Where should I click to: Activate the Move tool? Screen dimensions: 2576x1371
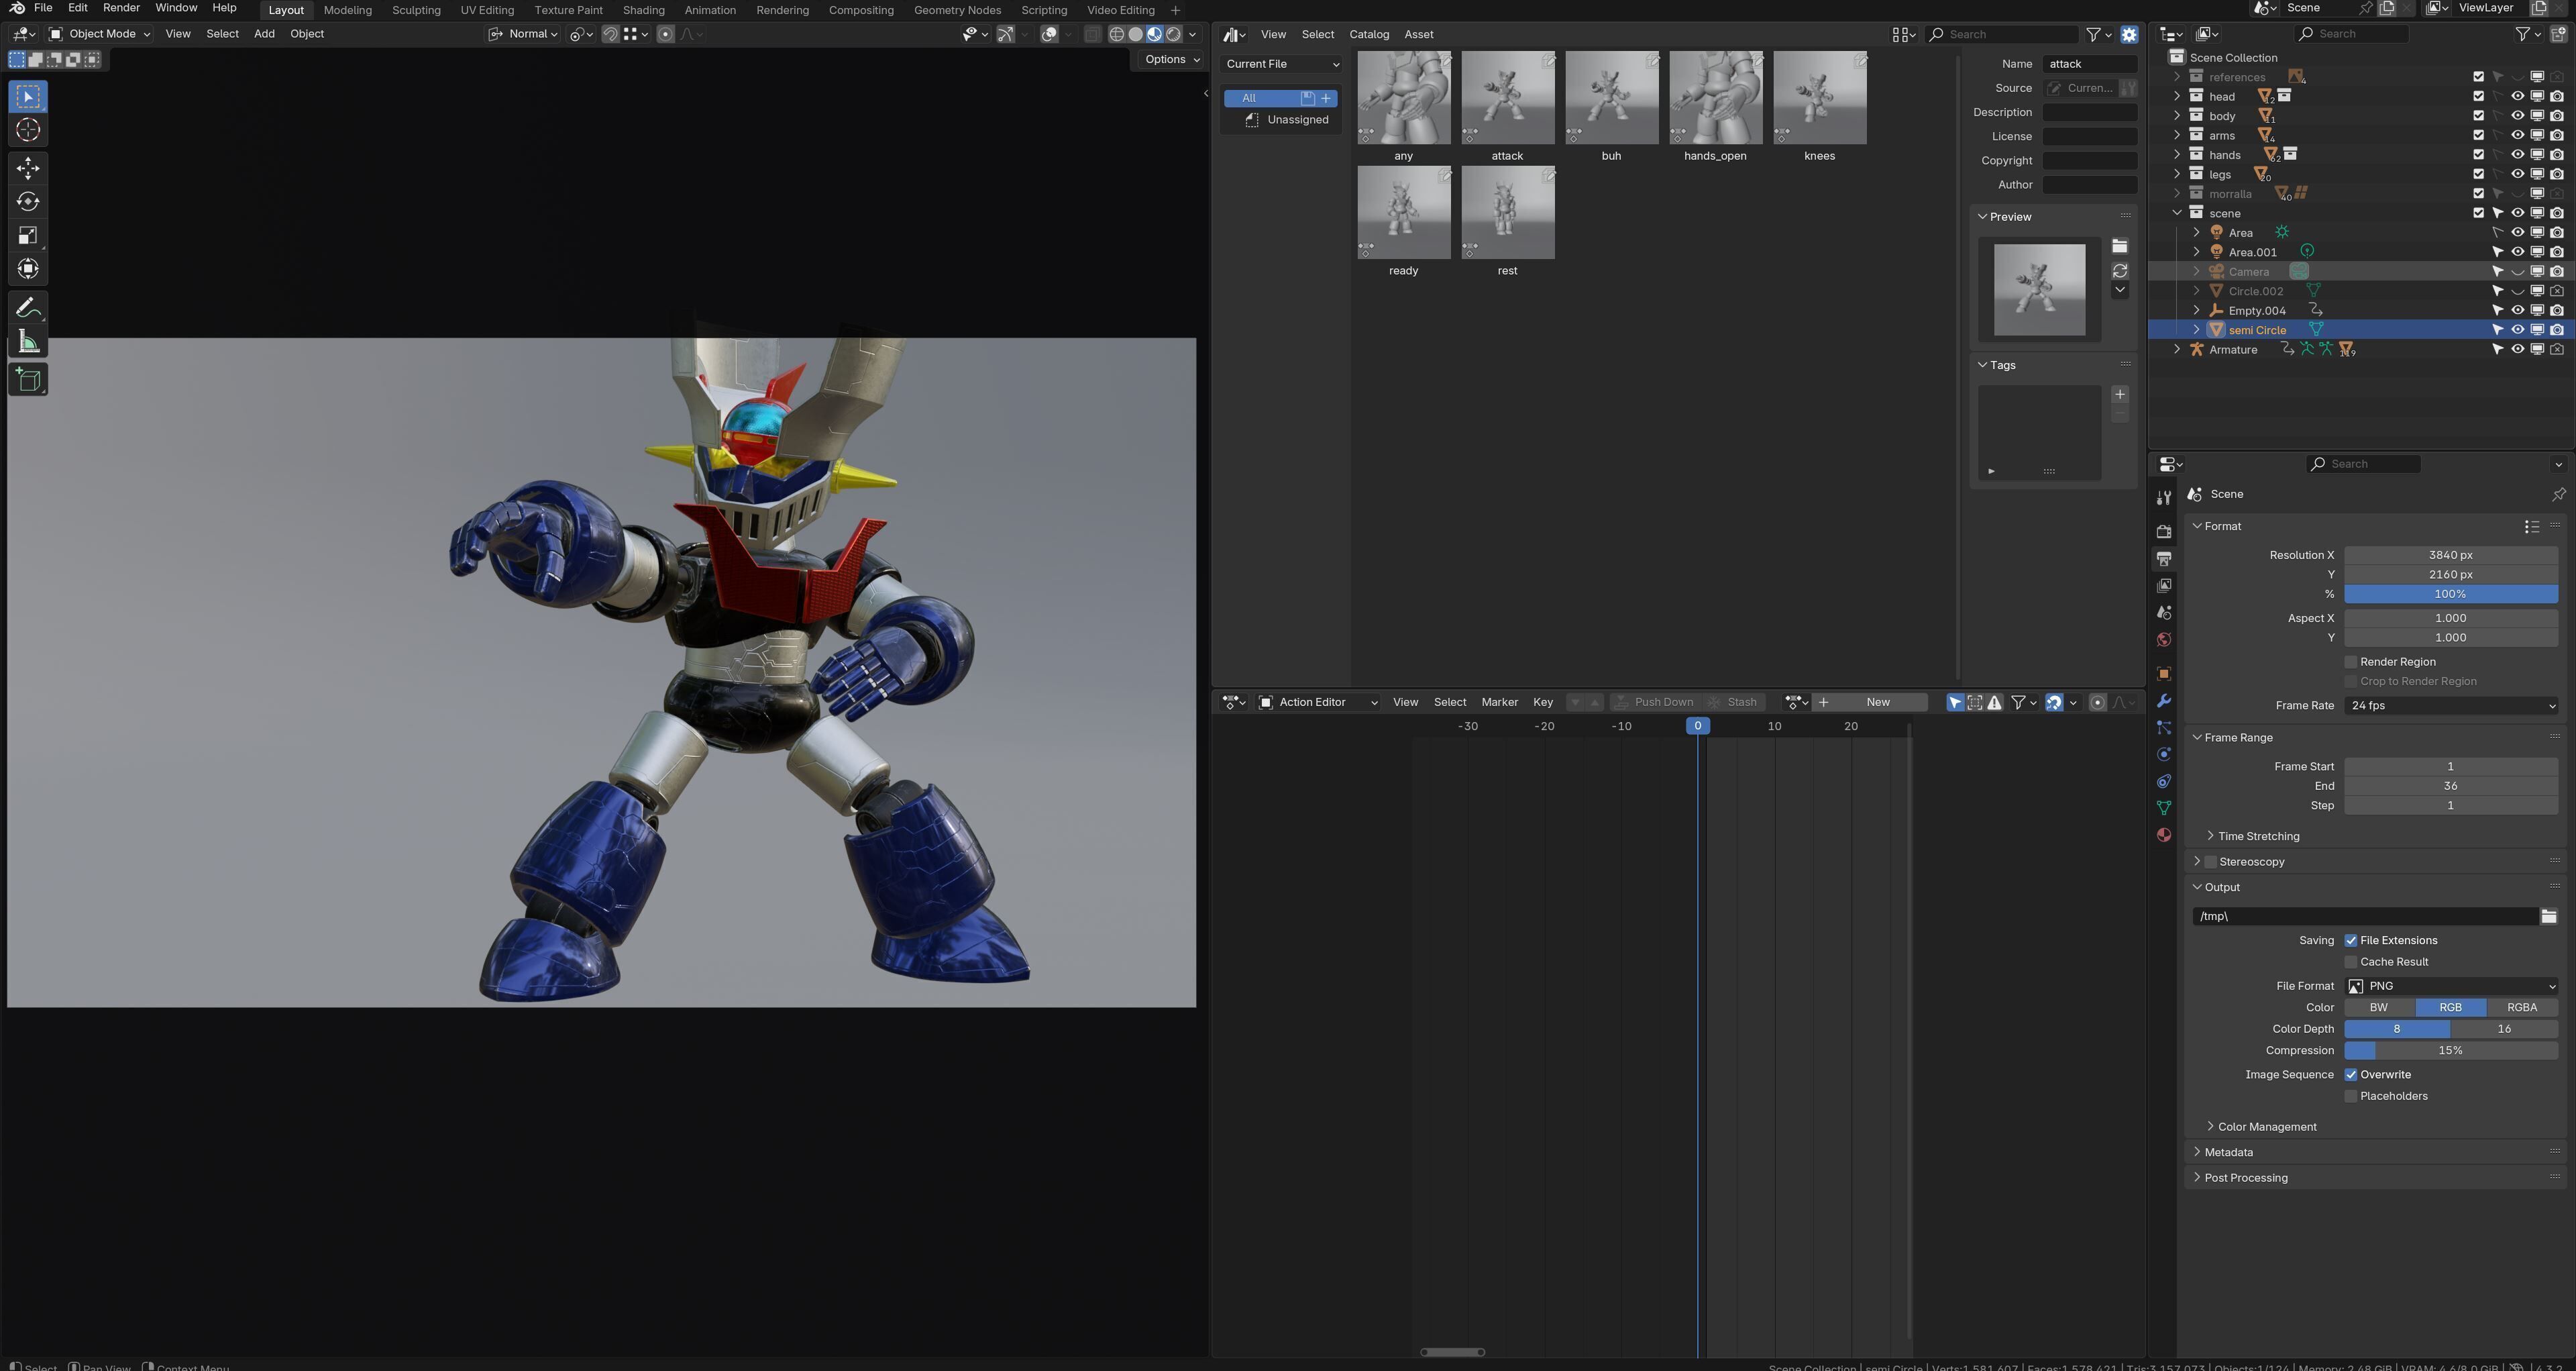tap(28, 168)
